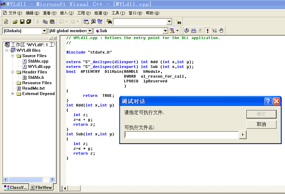
Task: Open the Sub function dropdown arrow
Action: (x=165, y=31)
